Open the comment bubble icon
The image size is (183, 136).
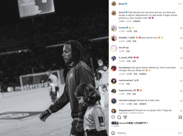click(119, 117)
